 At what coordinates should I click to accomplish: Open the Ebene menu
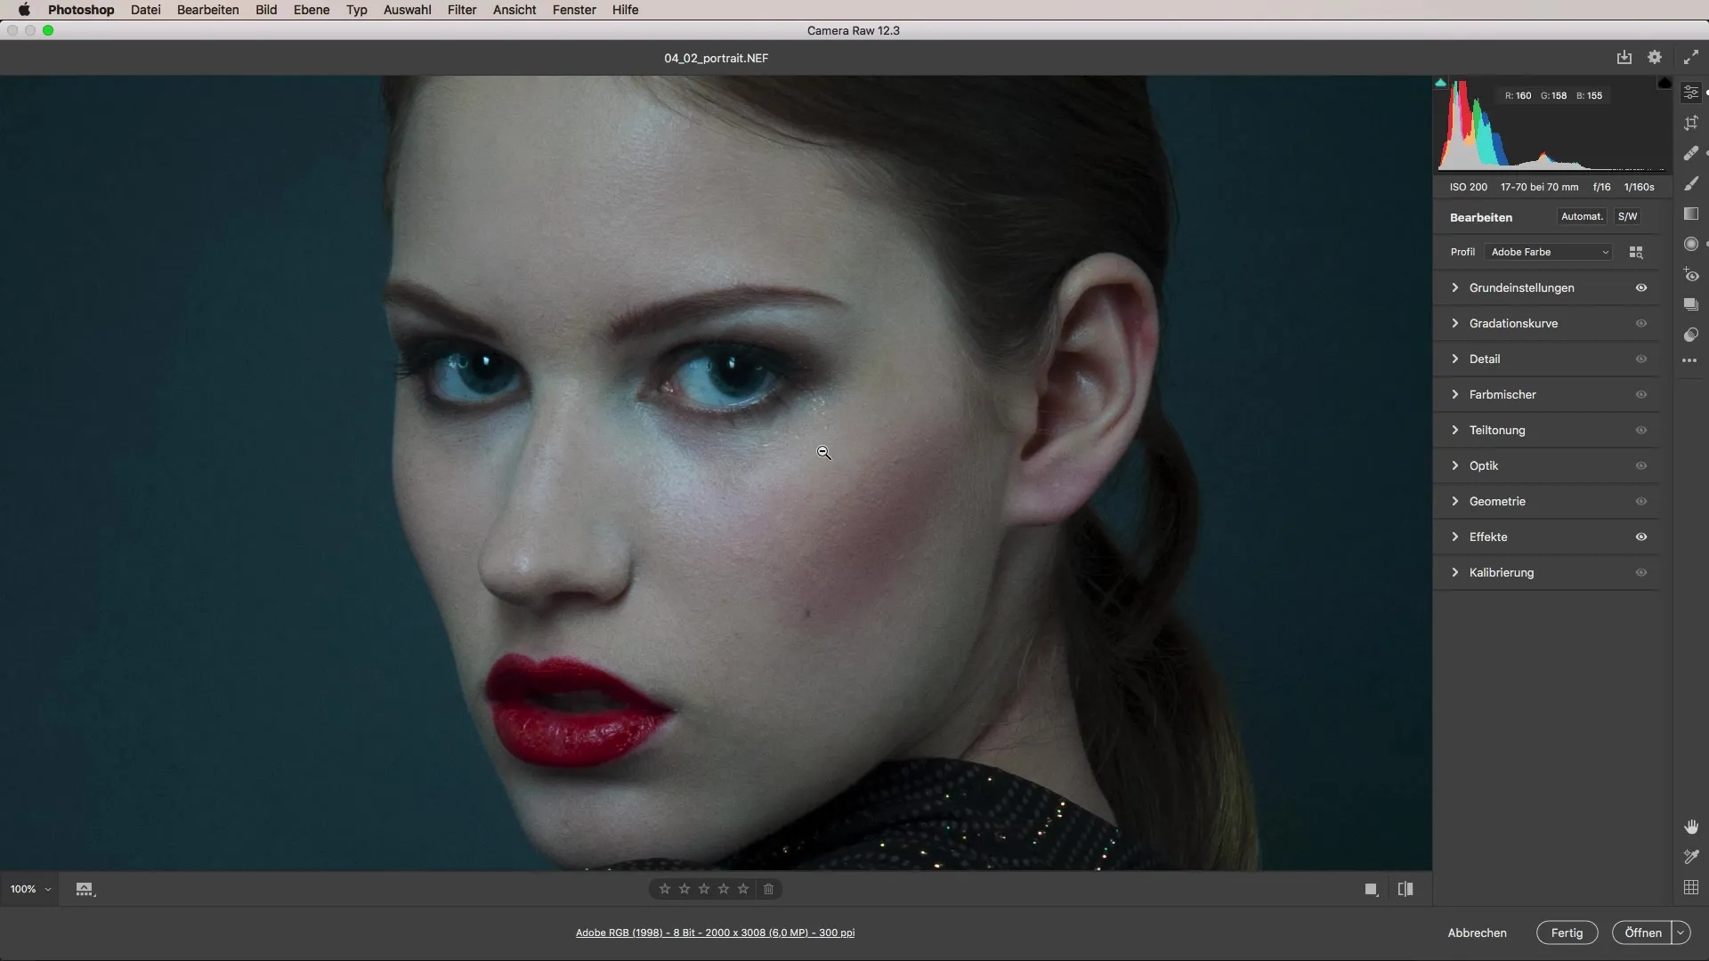coord(312,10)
